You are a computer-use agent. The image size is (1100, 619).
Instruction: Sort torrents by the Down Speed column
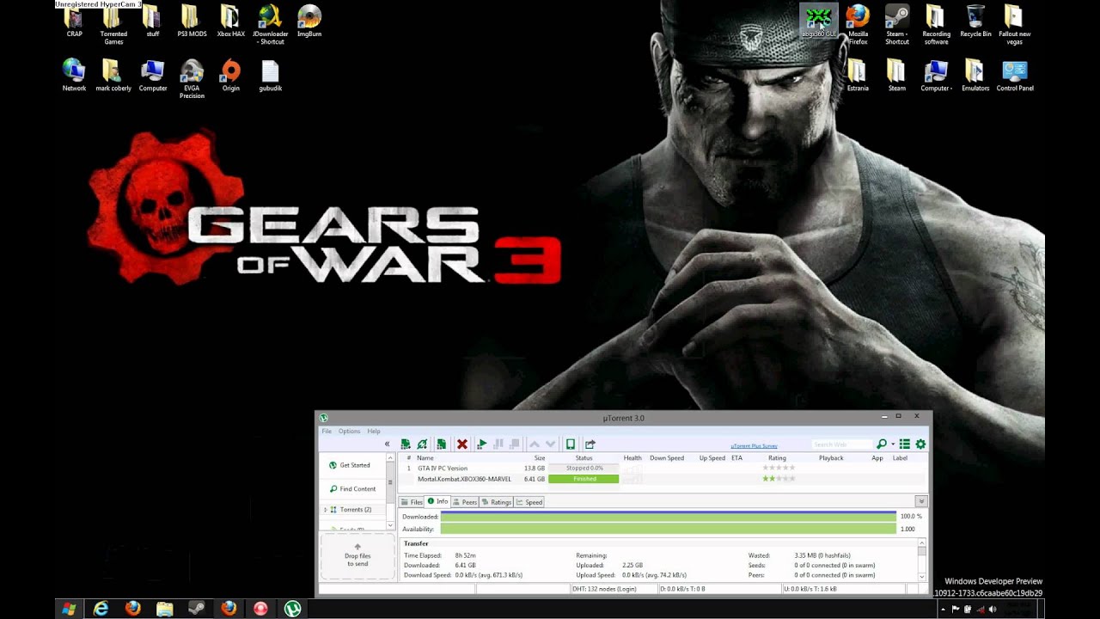667,458
